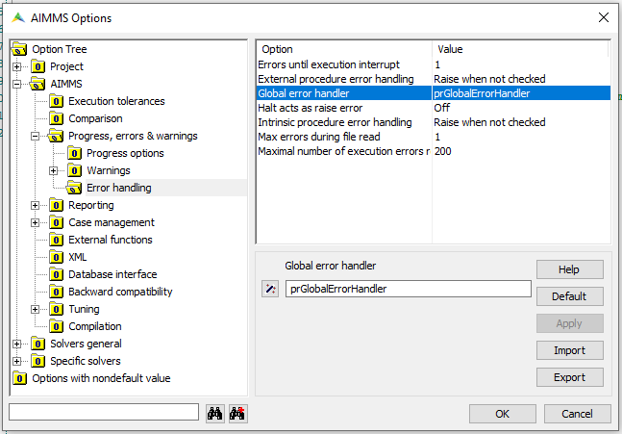Click the Progress options folder icon

[74, 153]
